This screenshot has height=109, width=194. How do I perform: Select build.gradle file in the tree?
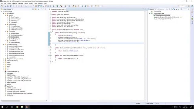point(10,73)
